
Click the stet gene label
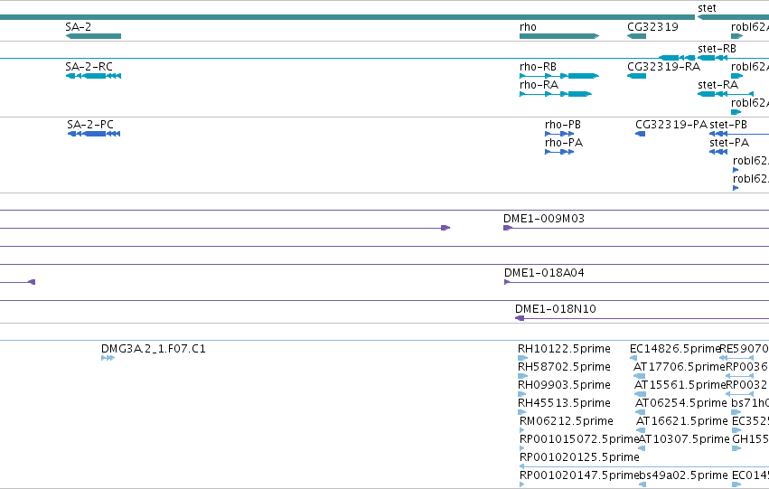(707, 8)
